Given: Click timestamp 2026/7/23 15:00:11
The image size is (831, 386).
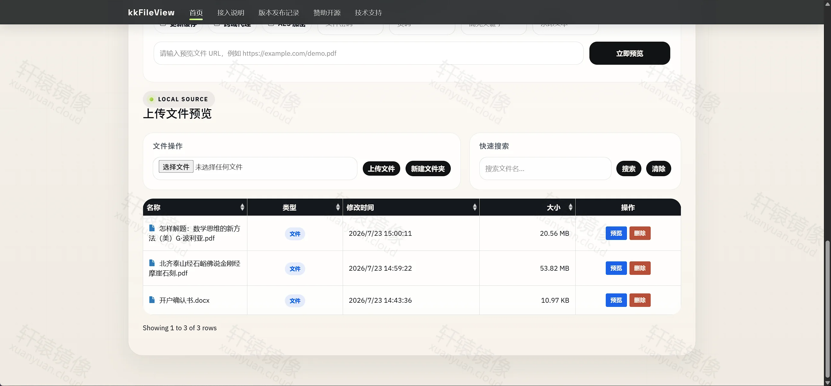Looking at the screenshot, I should coord(380,233).
